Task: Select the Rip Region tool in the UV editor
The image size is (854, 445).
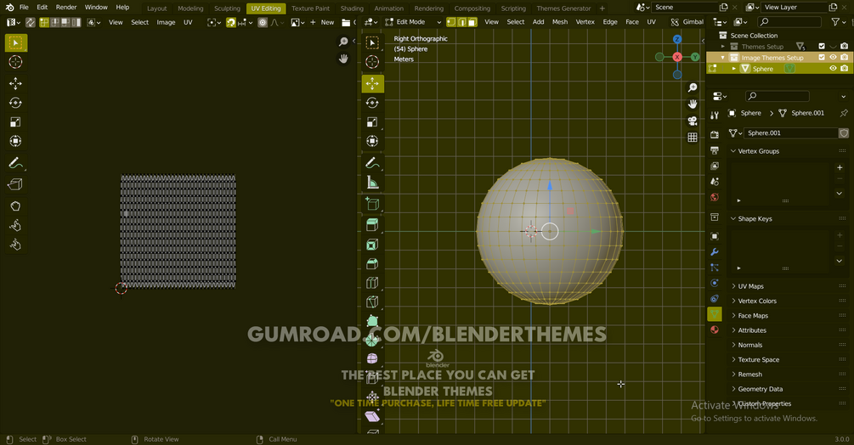Action: [x=15, y=184]
